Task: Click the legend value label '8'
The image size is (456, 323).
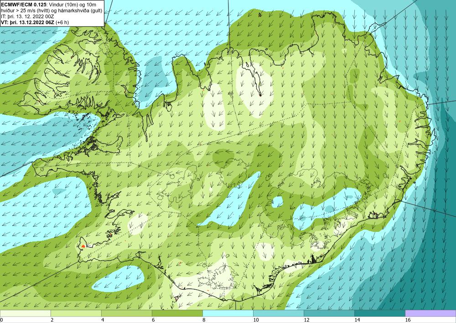Action: (204, 320)
